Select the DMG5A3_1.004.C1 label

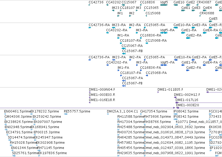[122, 111]
